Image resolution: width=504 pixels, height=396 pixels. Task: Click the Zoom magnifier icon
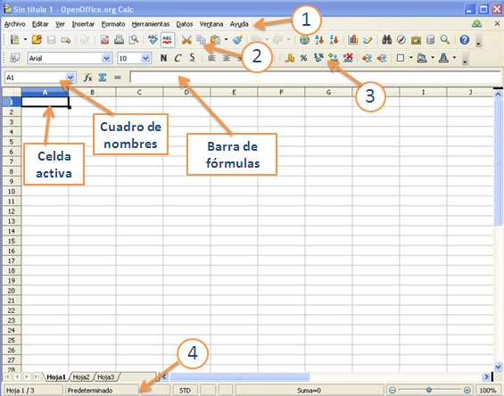[445, 39]
